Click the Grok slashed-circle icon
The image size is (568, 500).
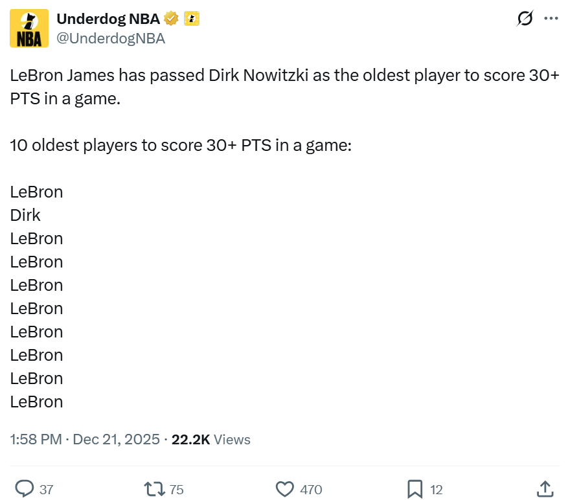pyautogui.click(x=525, y=19)
